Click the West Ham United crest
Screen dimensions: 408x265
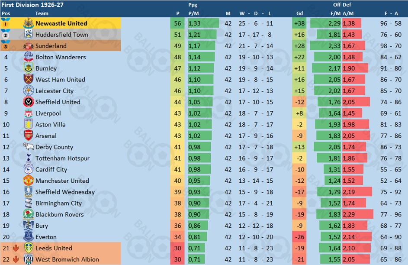point(29,79)
